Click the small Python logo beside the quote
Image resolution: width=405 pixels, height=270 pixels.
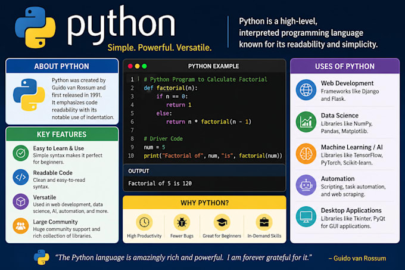41,257
